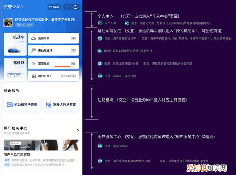Click the 记分满12分 warning message

coord(45,20)
